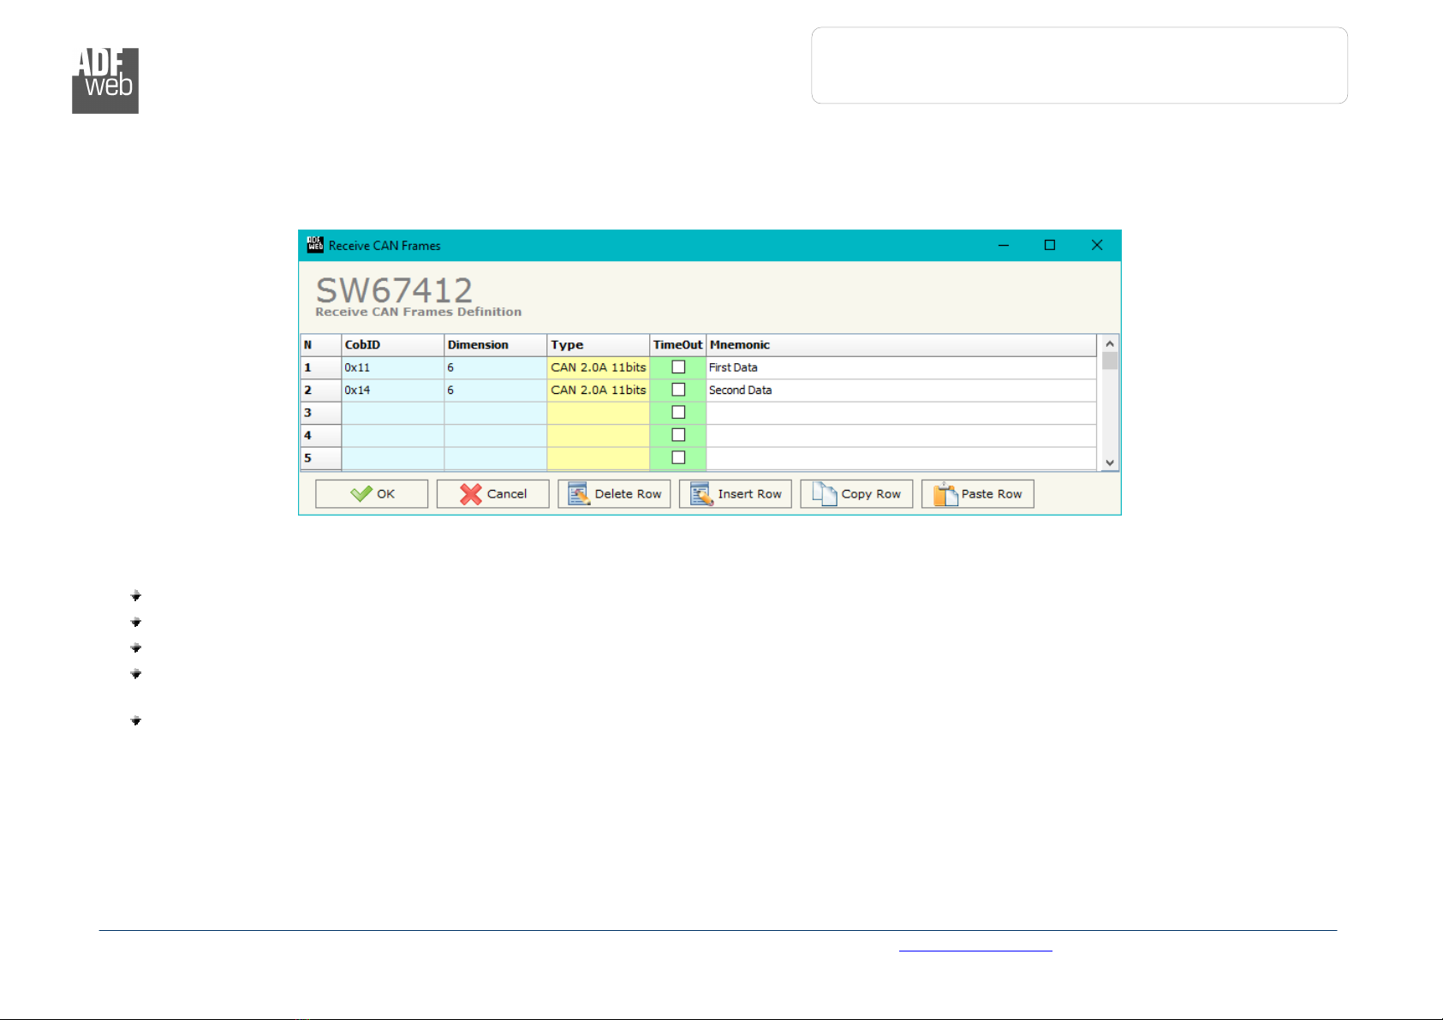The width and height of the screenshot is (1443, 1020).
Task: Enable TimeOut checkbox for row 1
Action: tap(678, 367)
